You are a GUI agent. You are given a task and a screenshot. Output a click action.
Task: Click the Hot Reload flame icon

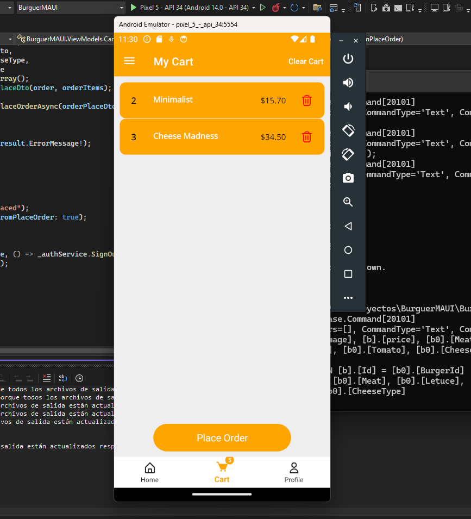pyautogui.click(x=275, y=7)
